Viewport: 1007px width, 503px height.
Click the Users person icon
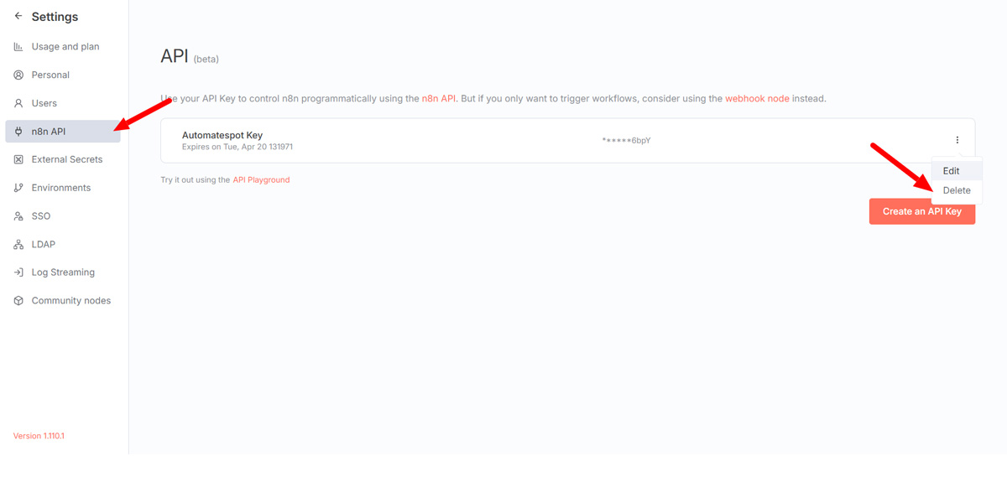click(18, 103)
